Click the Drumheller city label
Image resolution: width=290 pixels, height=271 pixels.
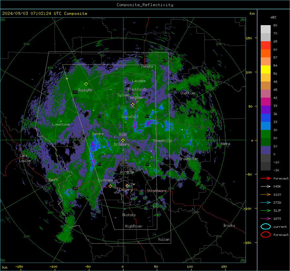(188, 159)
